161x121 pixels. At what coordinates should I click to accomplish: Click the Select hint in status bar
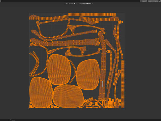click(13, 120)
